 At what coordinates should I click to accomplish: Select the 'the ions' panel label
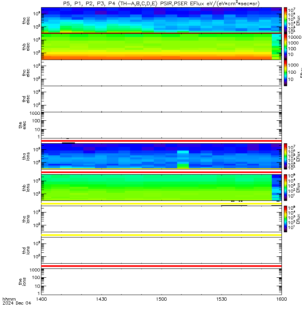tap(22, 282)
